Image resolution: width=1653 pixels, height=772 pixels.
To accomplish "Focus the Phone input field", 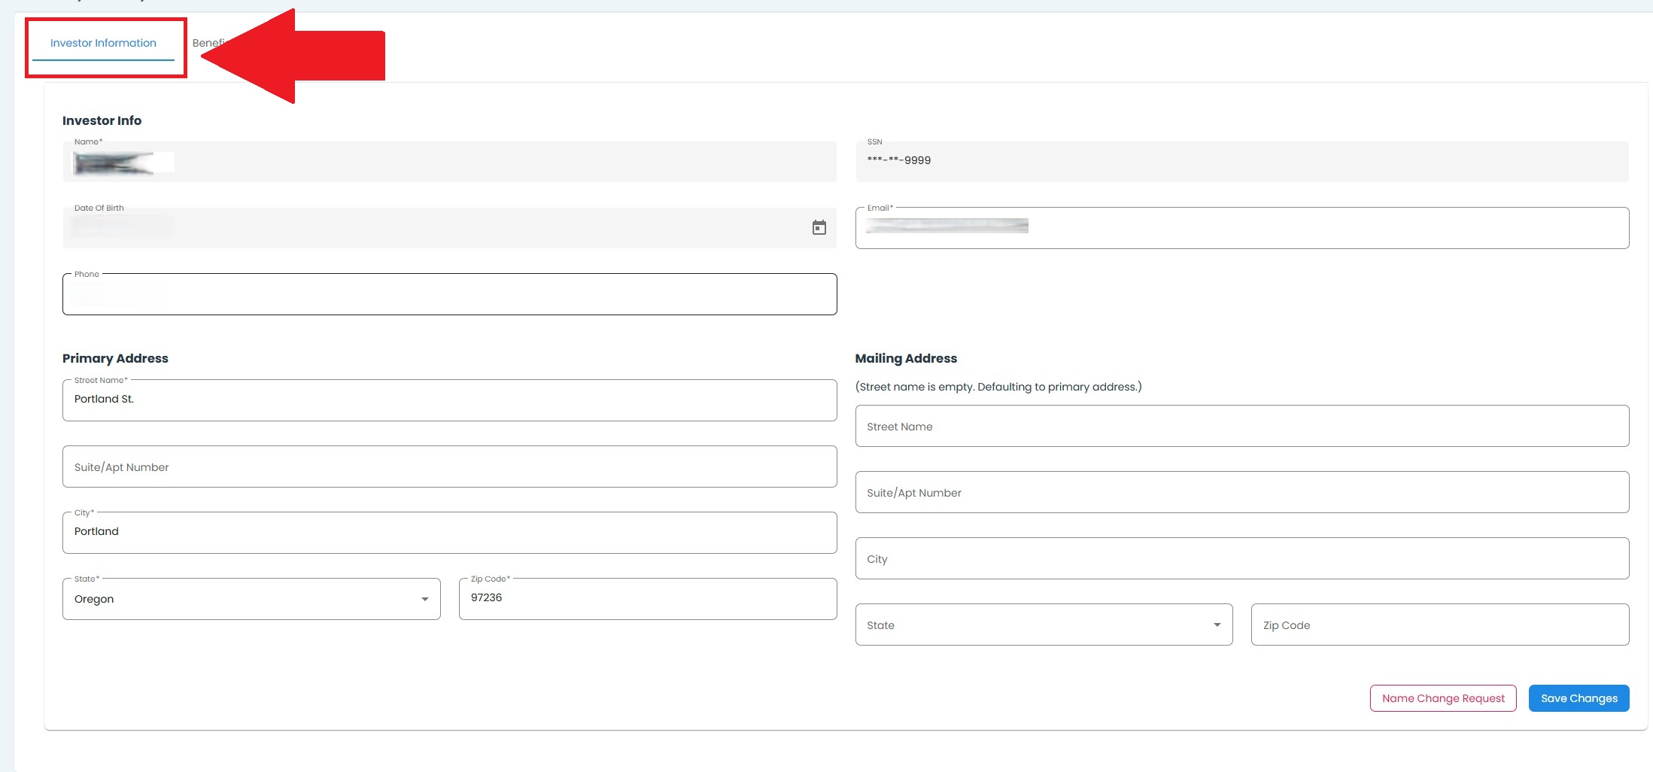I will pyautogui.click(x=449, y=295).
